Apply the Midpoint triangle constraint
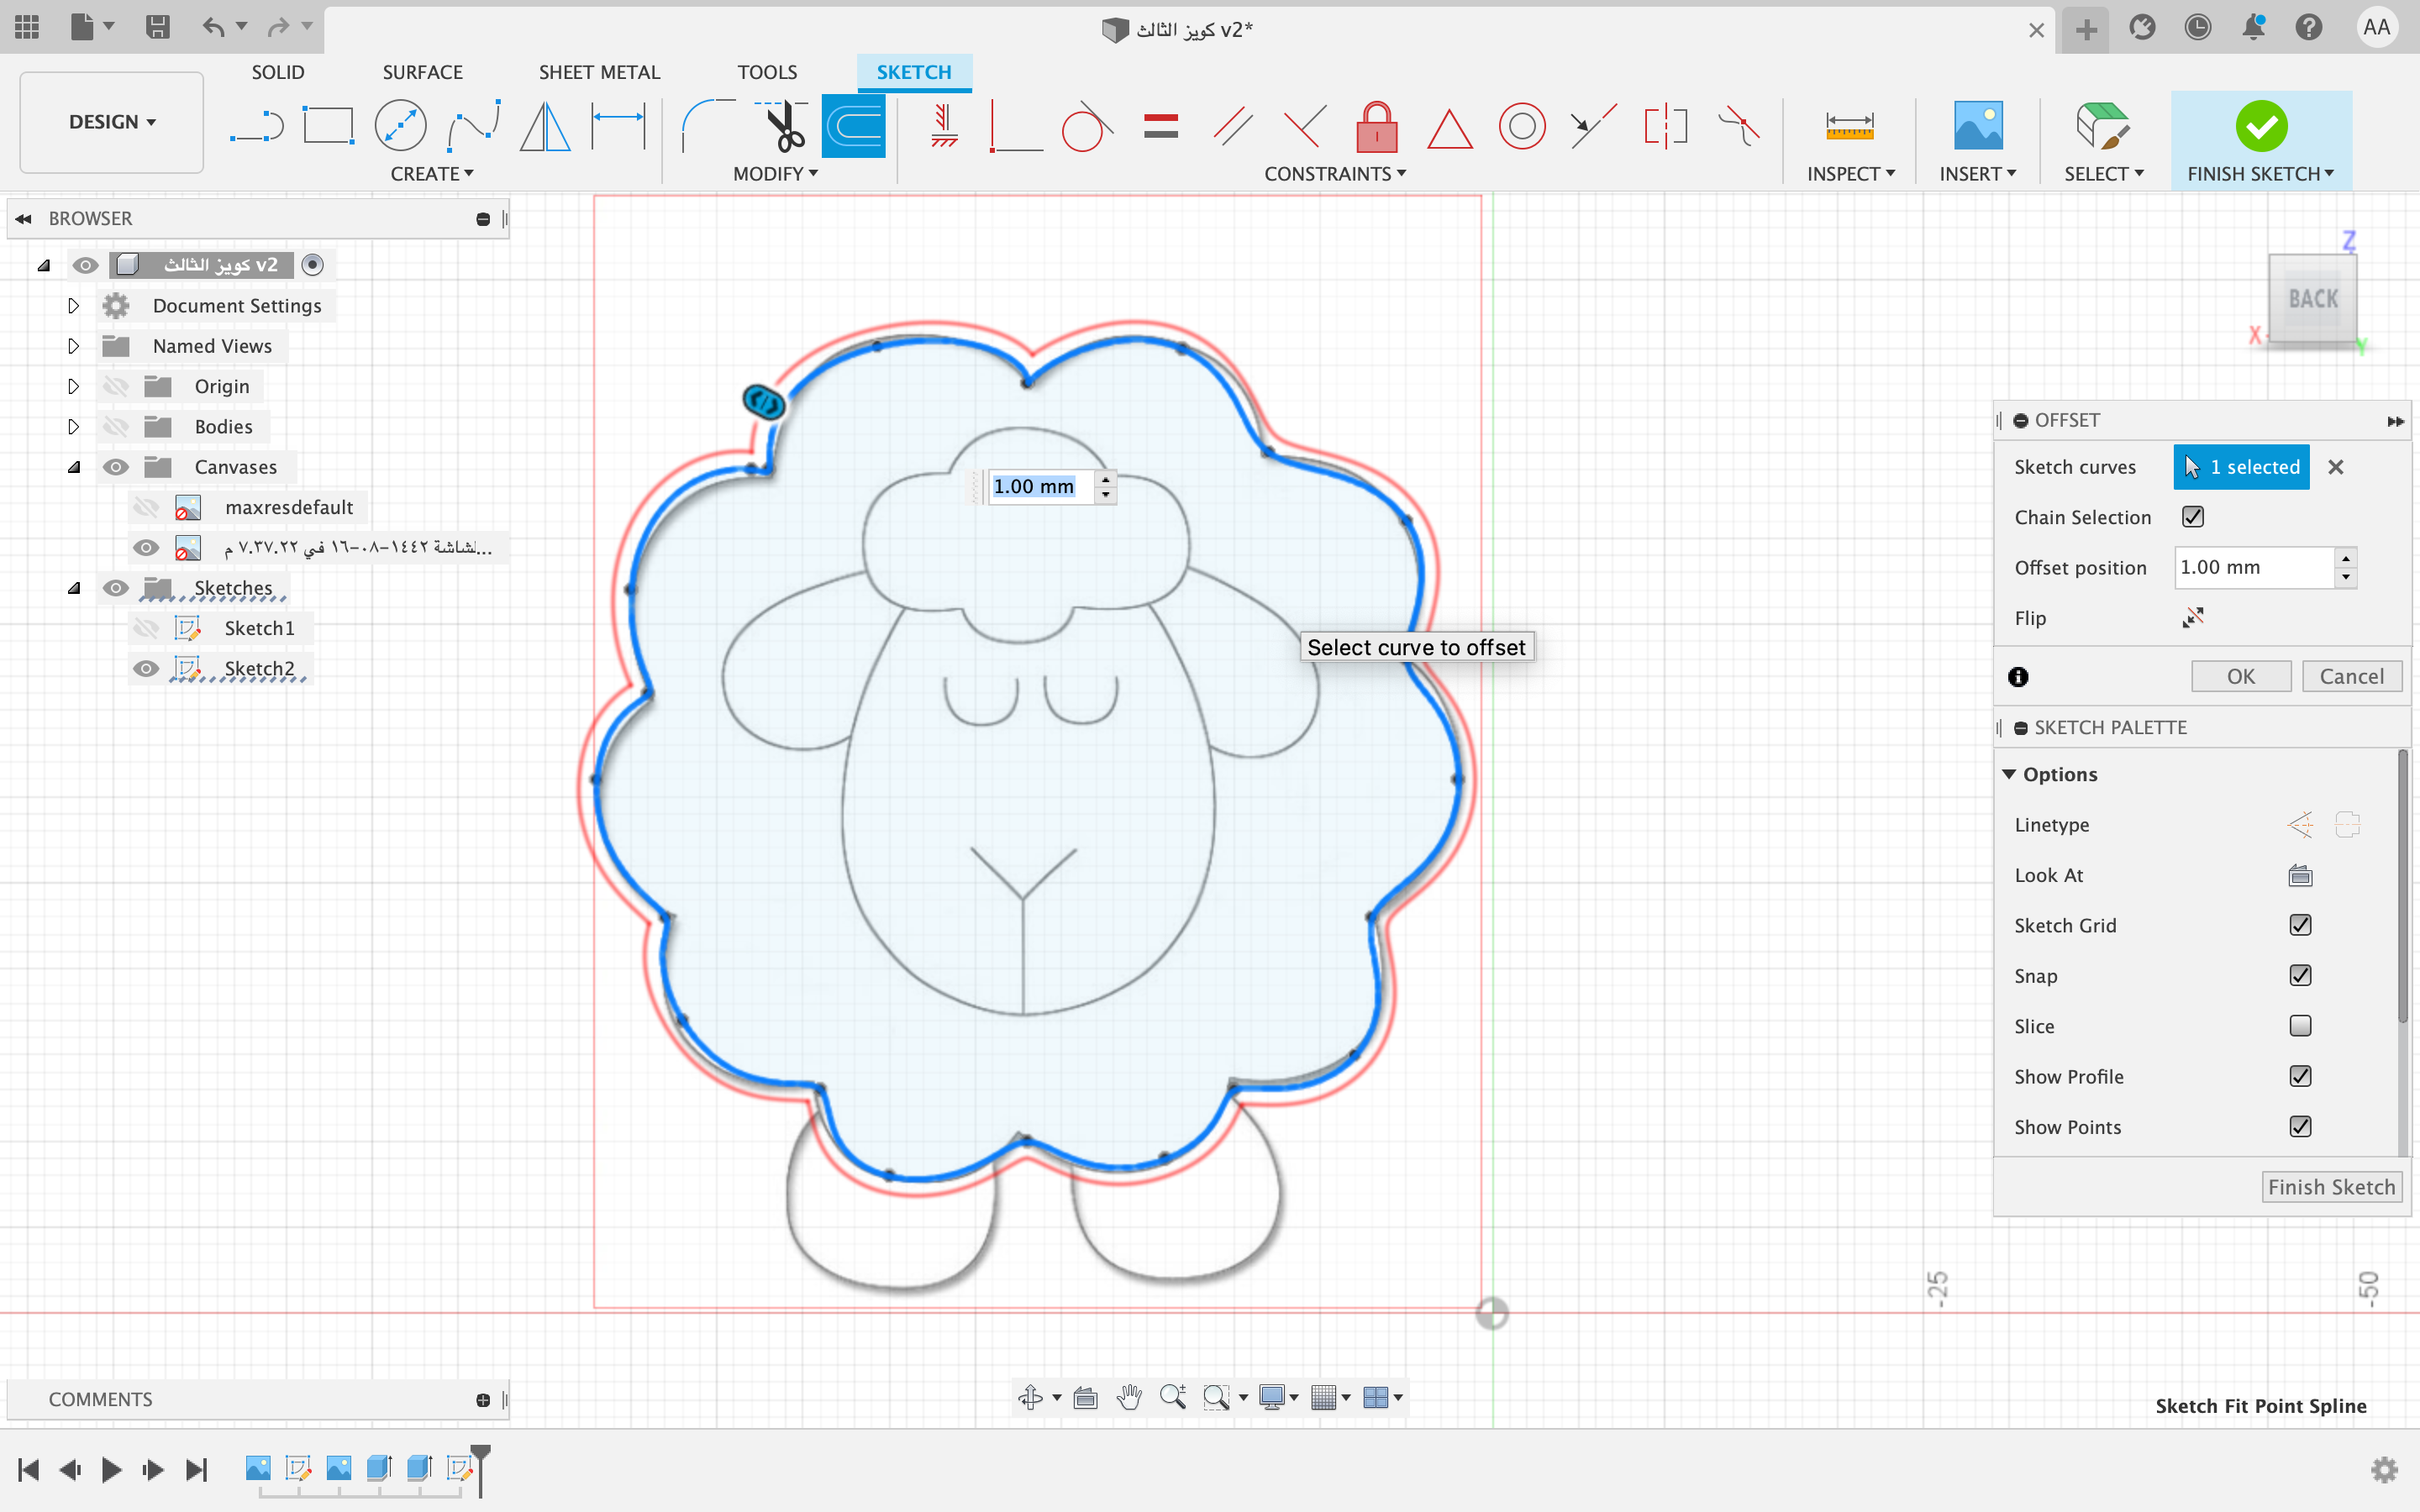This screenshot has width=2420, height=1512. (x=1449, y=129)
